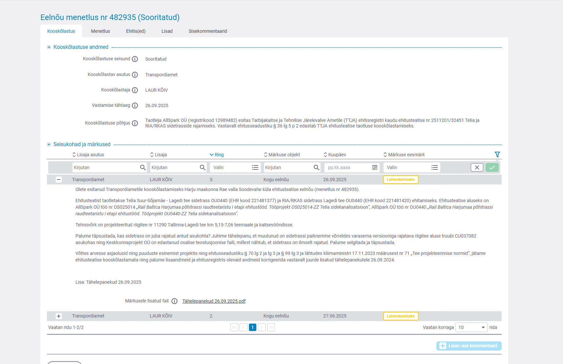Screen dimensions: 563x364
Task: Clear filters with the X button
Action: (x=477, y=167)
